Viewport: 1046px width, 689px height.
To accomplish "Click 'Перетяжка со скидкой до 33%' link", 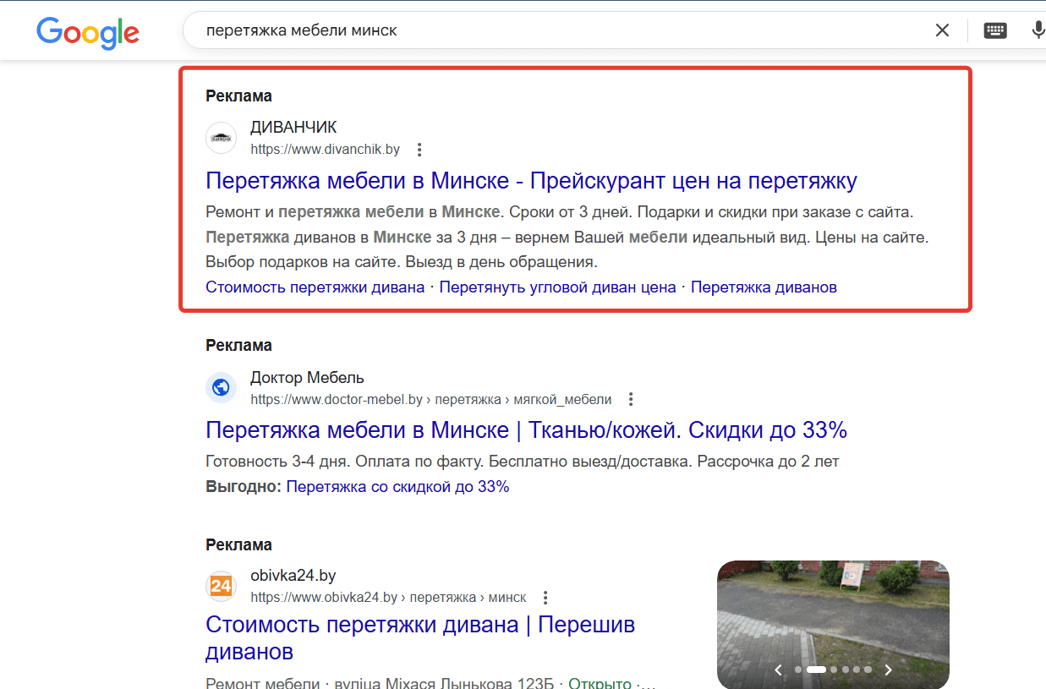I will tap(397, 487).
